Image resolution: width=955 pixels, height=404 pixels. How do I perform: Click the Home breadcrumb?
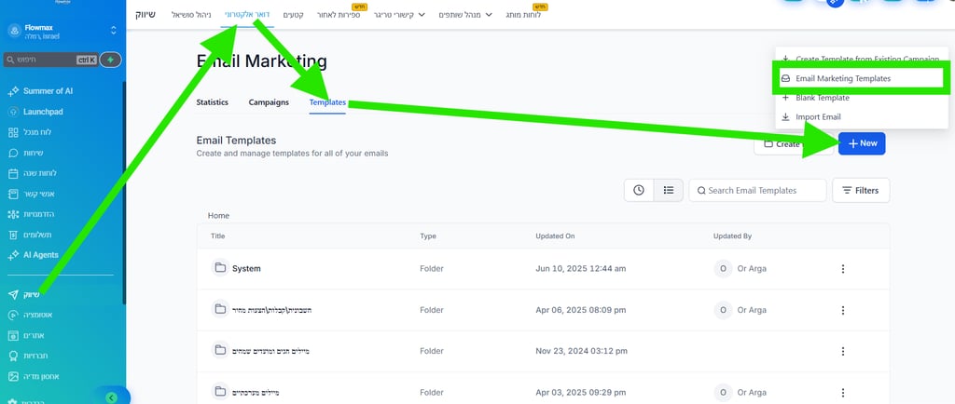click(x=218, y=216)
